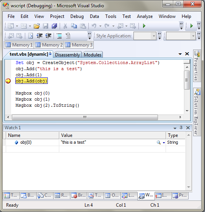This screenshot has width=205, height=212.
Task: Click the editor horizontal scrollbar thumb
Action: (x=85, y=117)
